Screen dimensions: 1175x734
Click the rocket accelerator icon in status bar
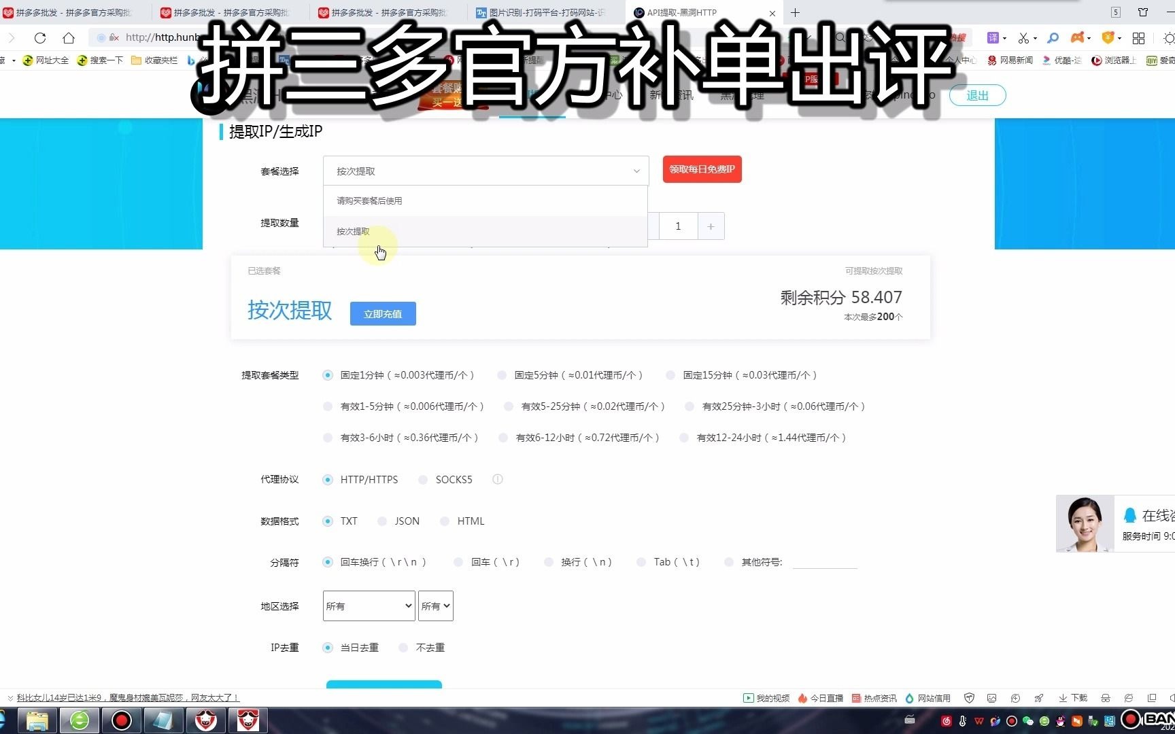(1038, 698)
